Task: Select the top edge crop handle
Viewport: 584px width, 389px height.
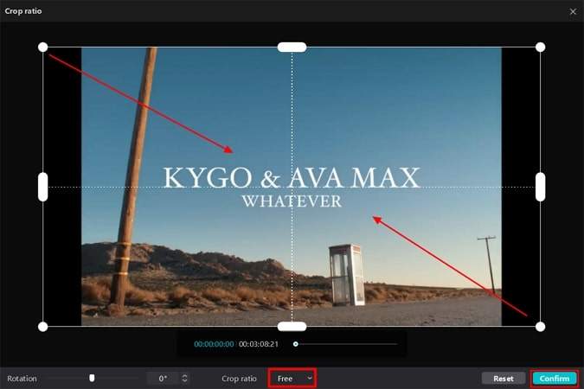Action: point(292,48)
